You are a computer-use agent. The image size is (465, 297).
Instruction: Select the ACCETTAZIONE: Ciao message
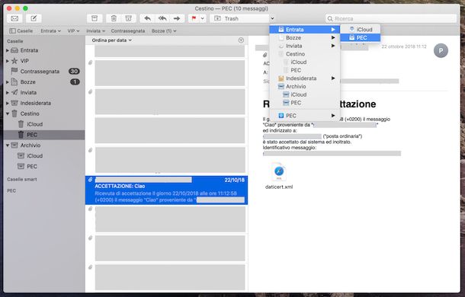tap(166, 190)
